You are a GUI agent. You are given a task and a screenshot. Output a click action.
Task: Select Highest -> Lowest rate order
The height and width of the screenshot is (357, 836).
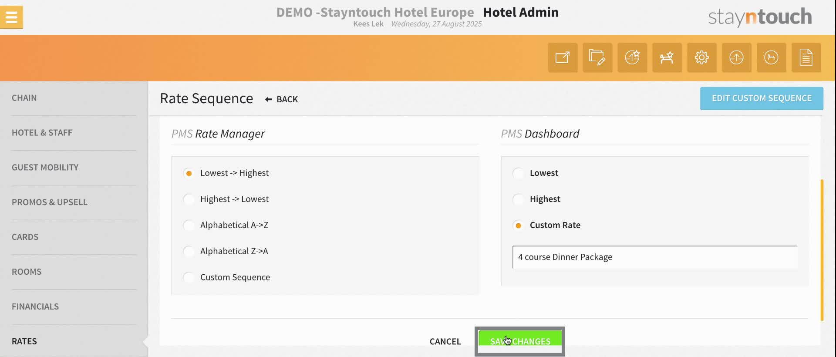[189, 199]
